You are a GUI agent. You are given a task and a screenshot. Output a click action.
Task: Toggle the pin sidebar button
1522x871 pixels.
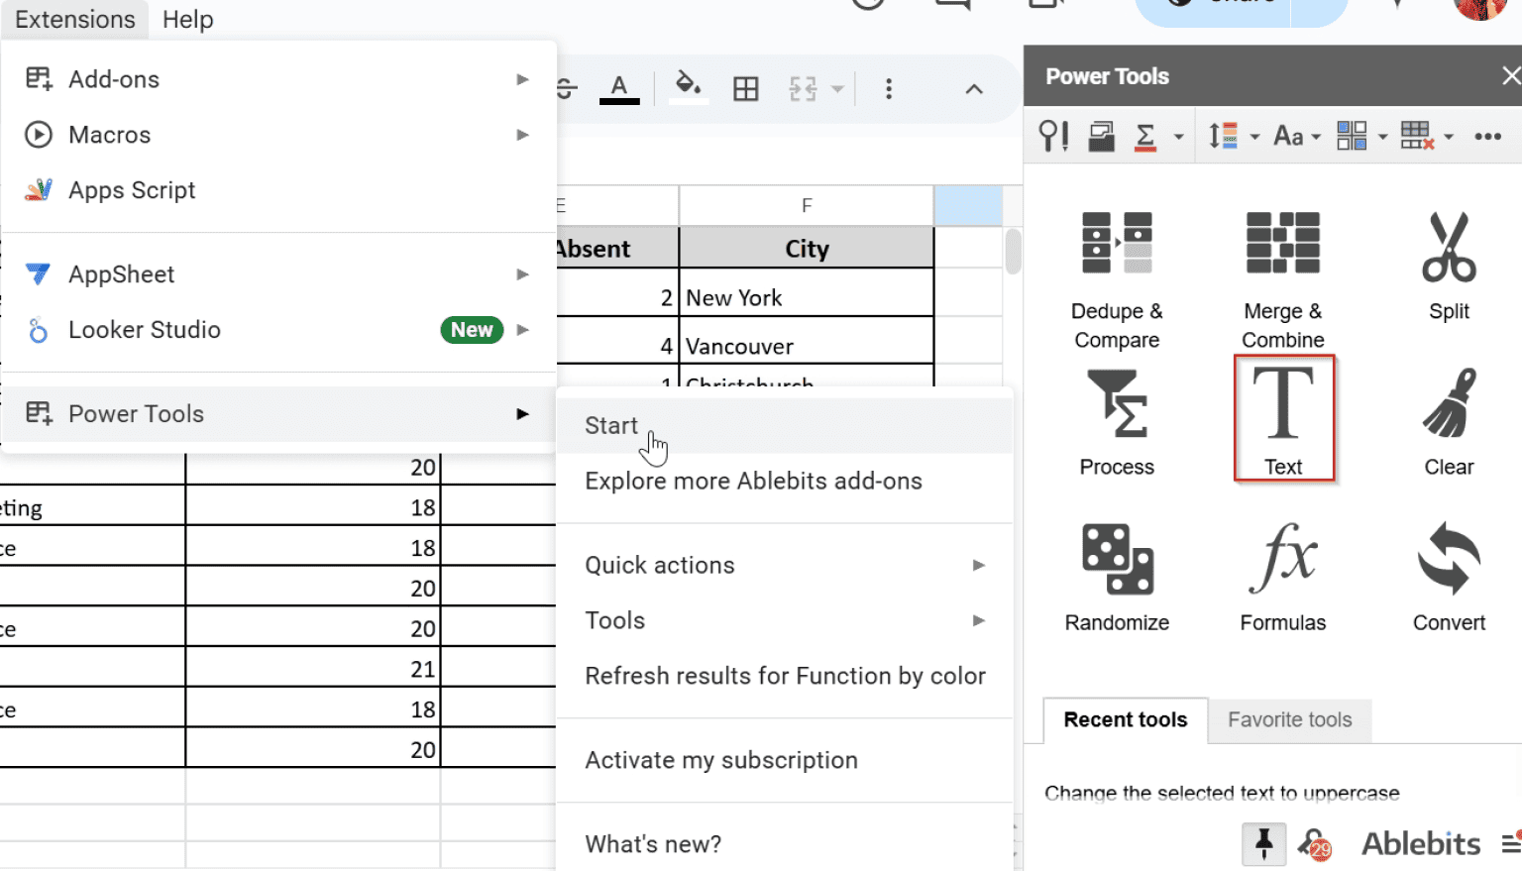[1263, 843]
